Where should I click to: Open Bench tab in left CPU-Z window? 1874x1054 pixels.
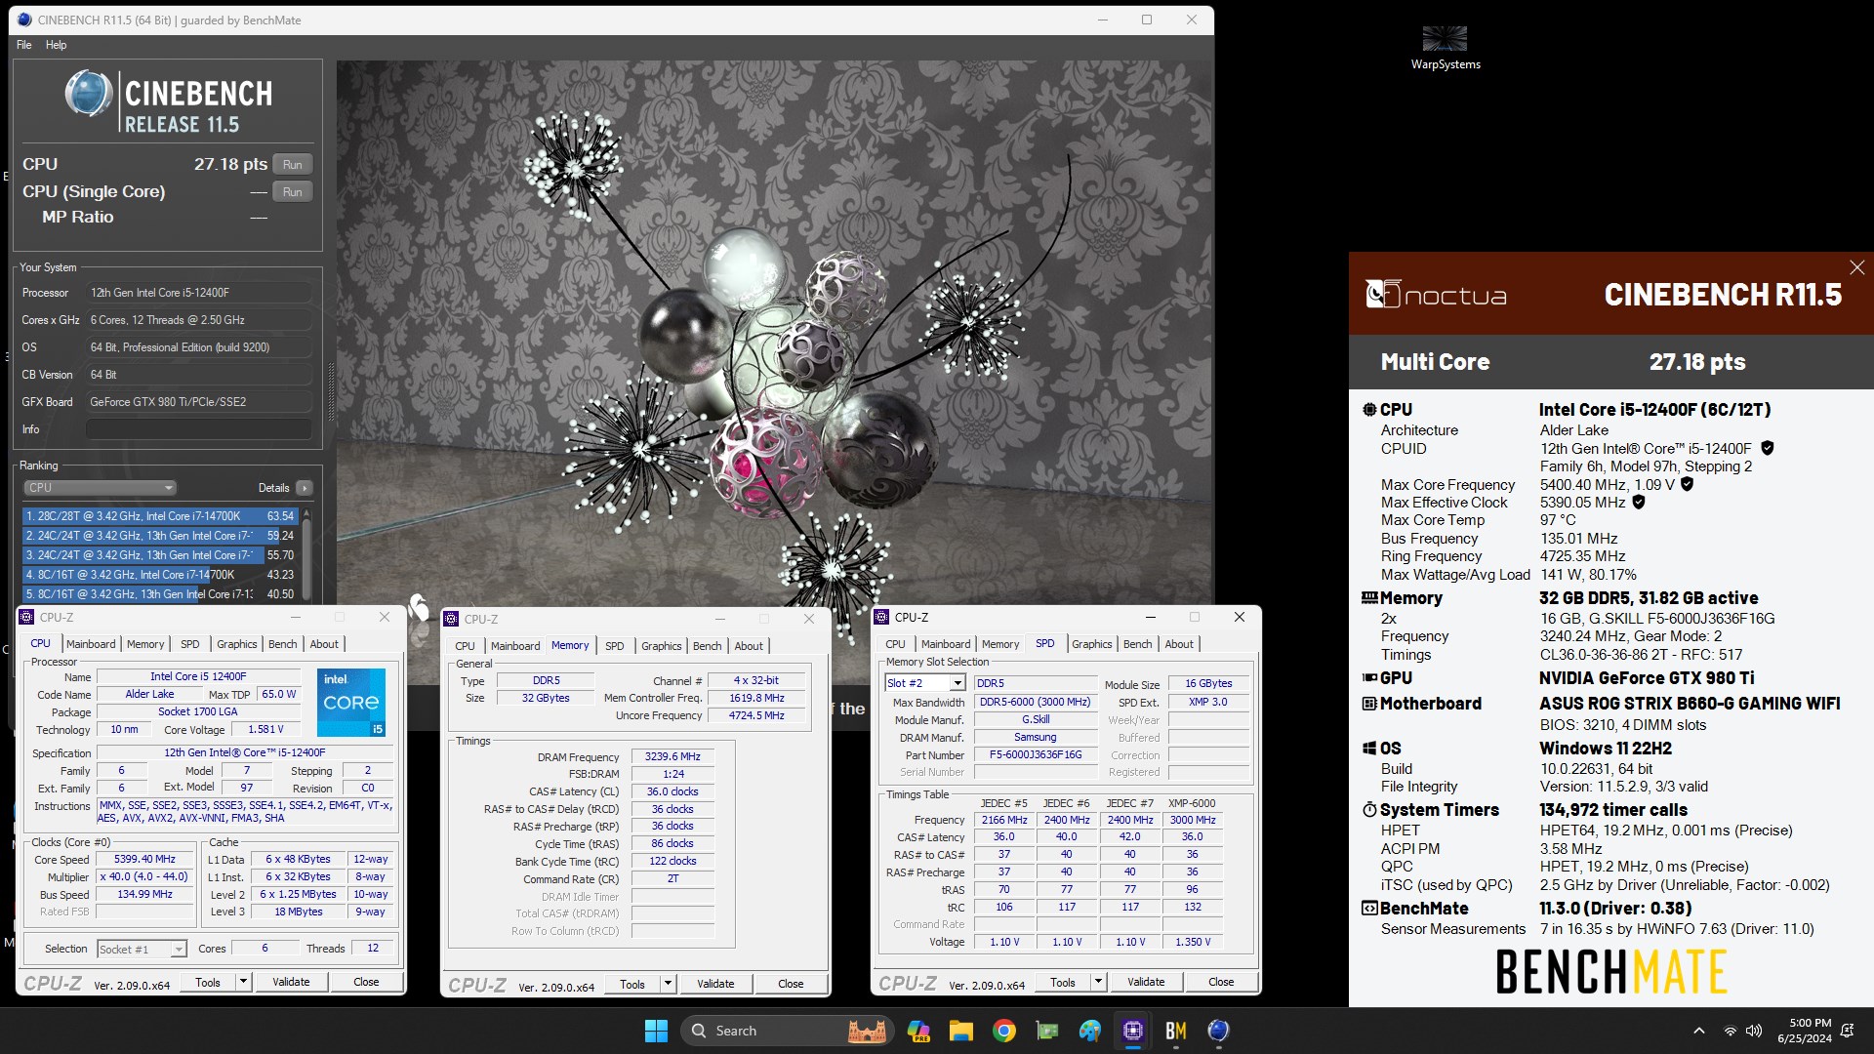point(282,644)
